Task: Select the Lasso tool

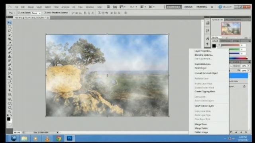Action: [10, 31]
